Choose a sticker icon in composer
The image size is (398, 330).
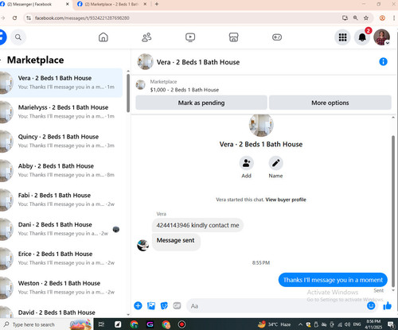pos(164,305)
